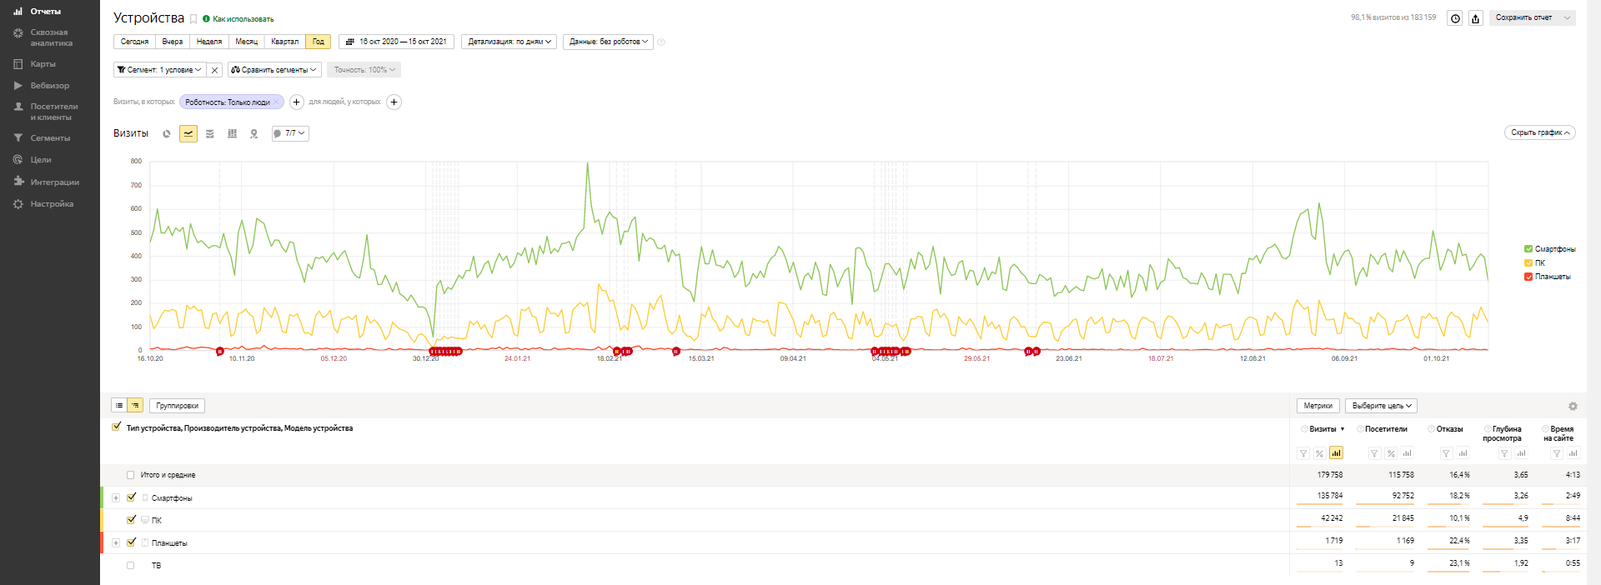Open table settings gear icon
The image size is (1601, 585).
(x=1573, y=407)
